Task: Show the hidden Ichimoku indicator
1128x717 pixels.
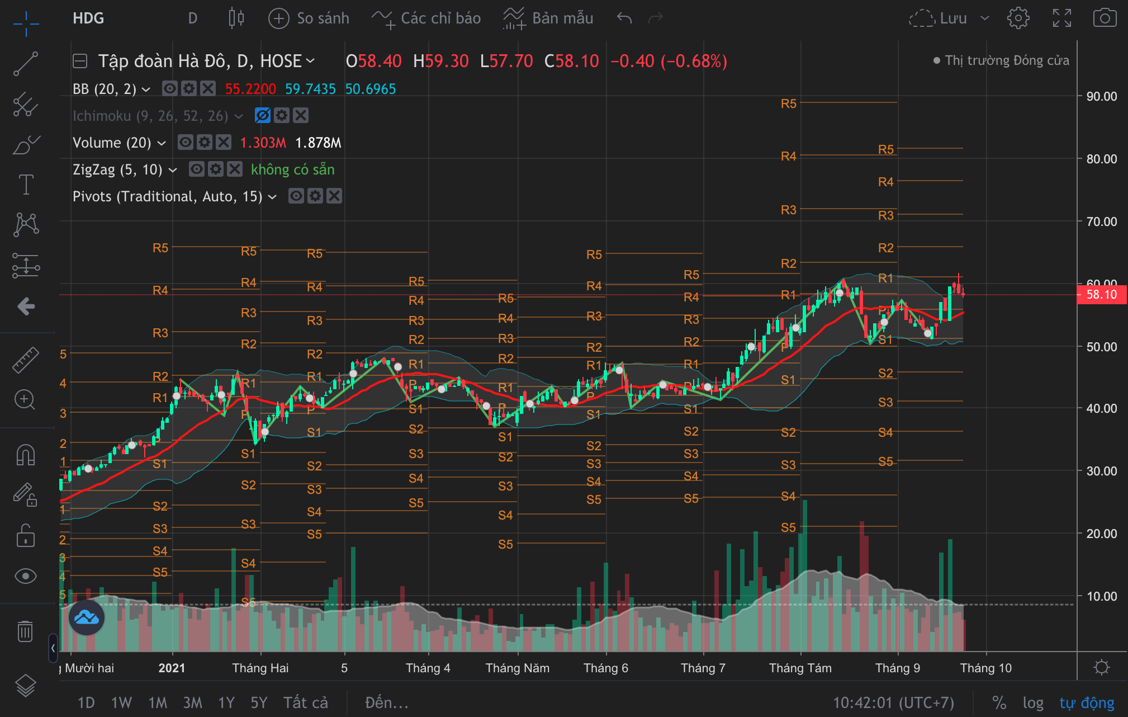Action: [x=262, y=116]
